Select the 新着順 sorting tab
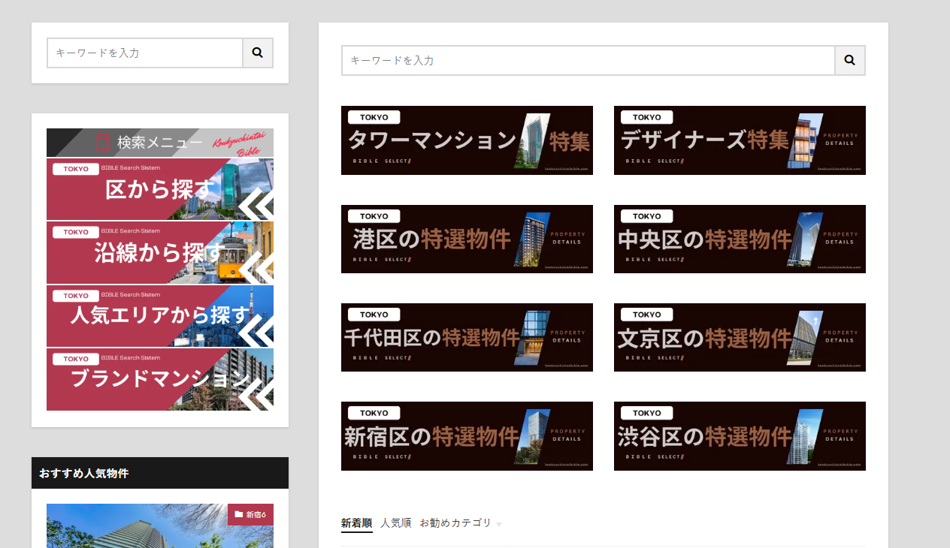 356,523
